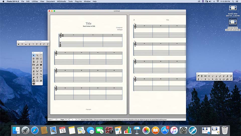This screenshot has width=241, height=136.
Task: Click the Steel Guitar in C6th subtitle
Action: 89,26
